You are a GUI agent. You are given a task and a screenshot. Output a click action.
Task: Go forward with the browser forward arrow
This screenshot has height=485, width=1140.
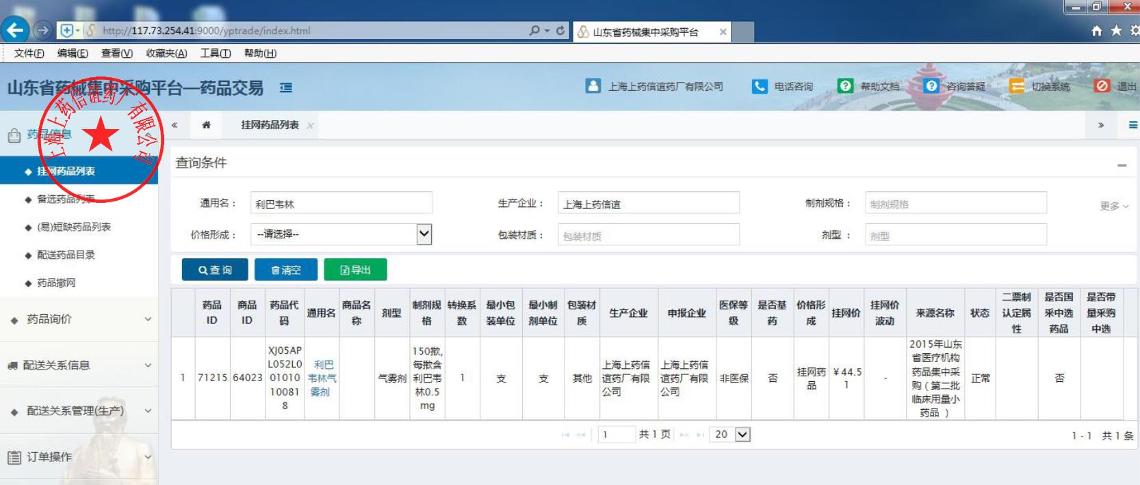(42, 31)
